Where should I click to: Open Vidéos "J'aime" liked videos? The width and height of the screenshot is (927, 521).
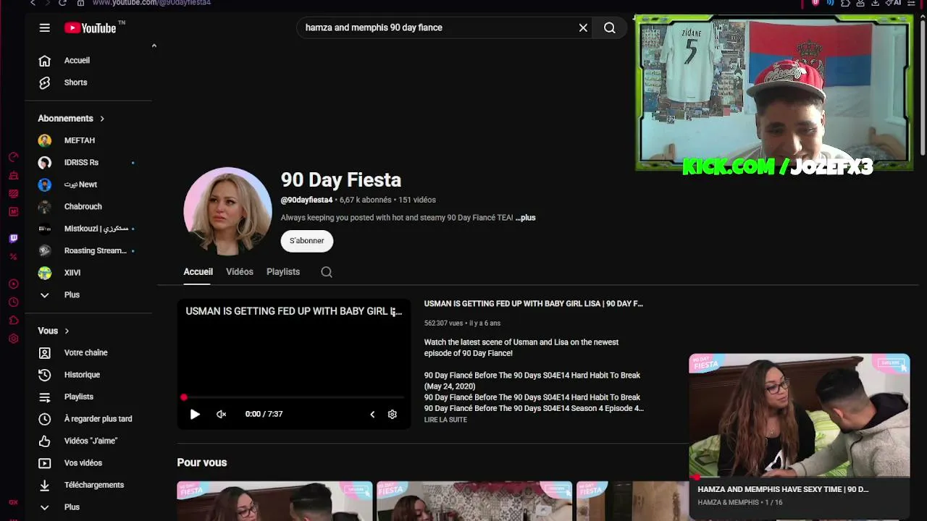(x=92, y=441)
